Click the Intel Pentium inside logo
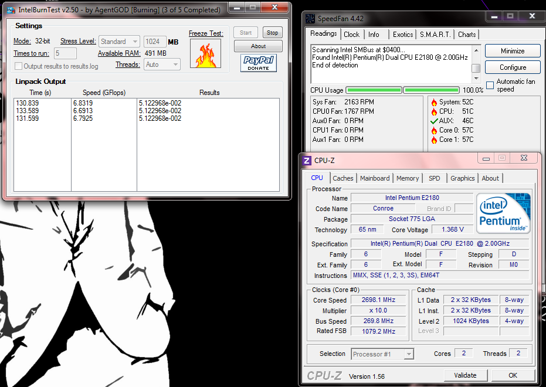The height and width of the screenshot is (387, 546). click(x=503, y=213)
